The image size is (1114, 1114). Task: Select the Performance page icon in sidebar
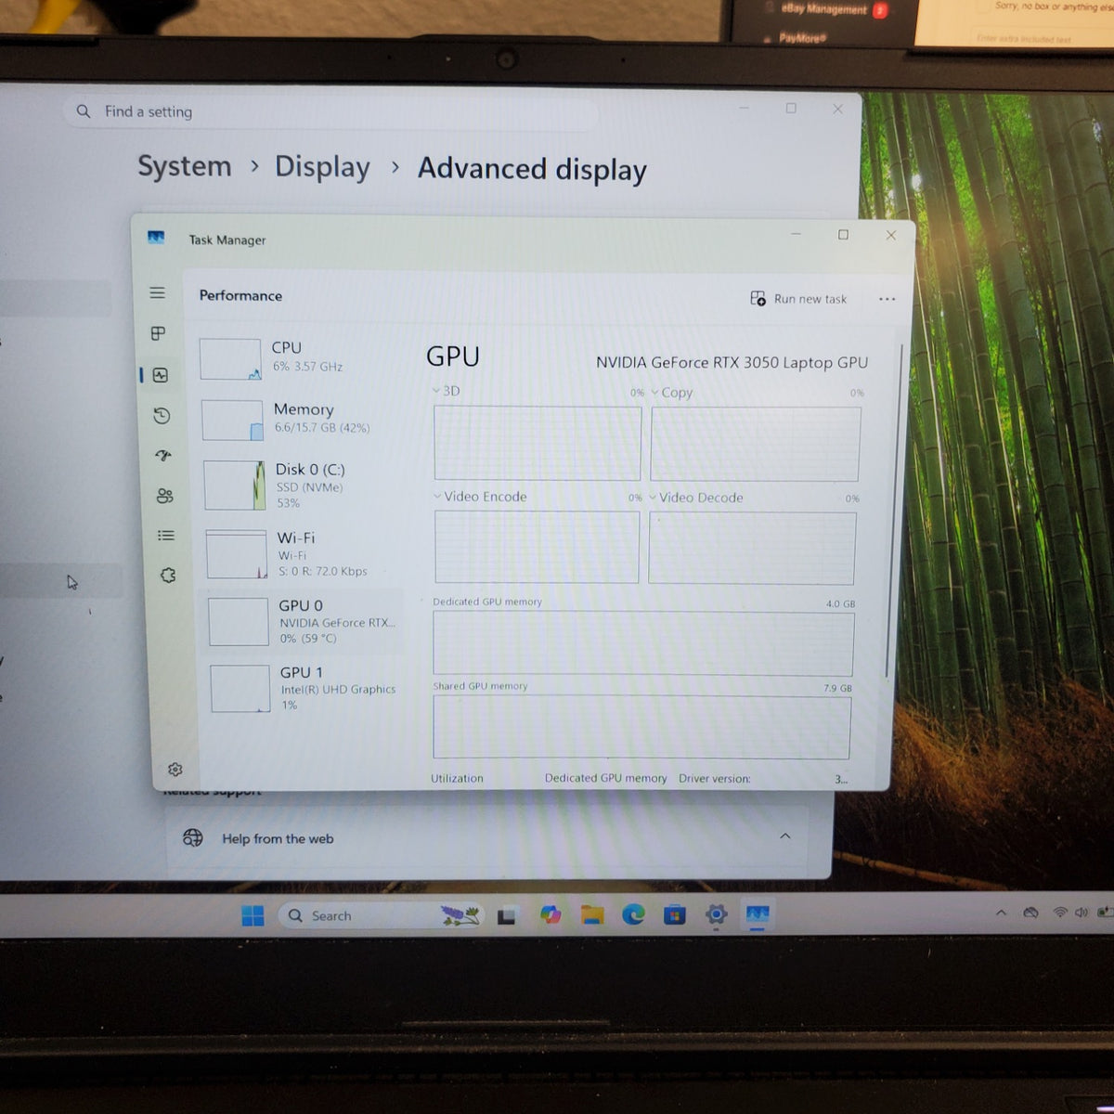[161, 375]
